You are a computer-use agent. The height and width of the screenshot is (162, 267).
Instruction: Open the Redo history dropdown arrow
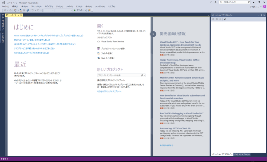point(41,10)
